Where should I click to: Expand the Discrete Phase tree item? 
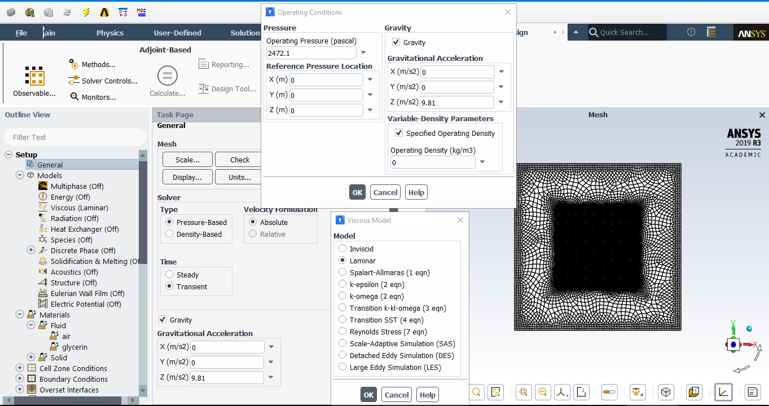tap(31, 250)
